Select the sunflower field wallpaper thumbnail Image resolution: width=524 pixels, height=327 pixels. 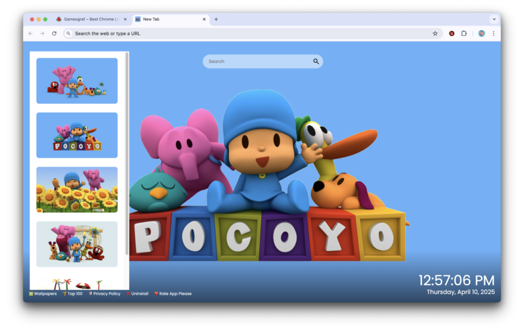[77, 190]
